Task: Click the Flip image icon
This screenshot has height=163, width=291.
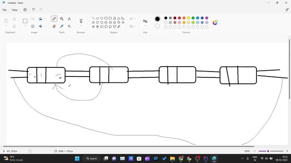Action: click(x=40, y=26)
